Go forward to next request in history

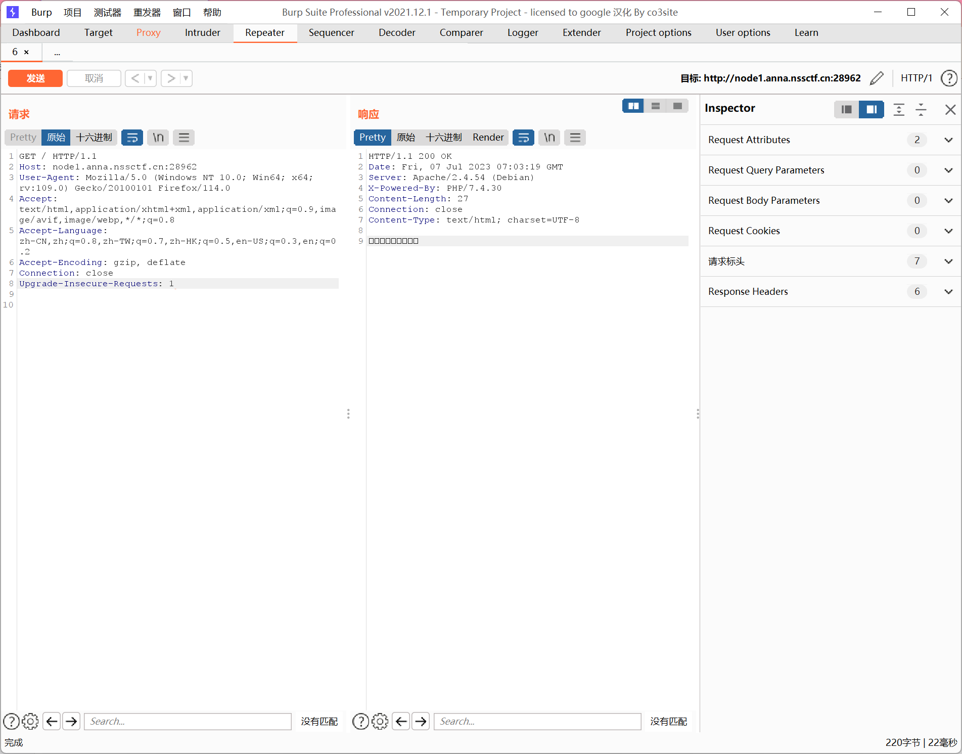click(171, 78)
